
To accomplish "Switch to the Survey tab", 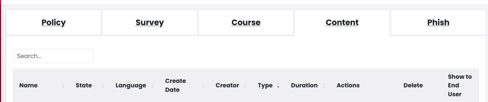I will pos(150,22).
